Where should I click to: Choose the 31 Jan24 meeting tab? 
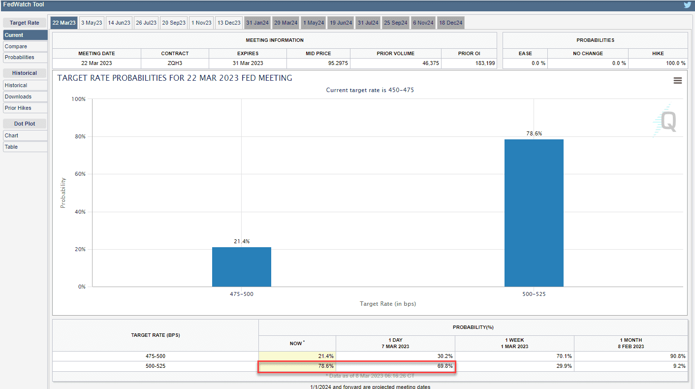coord(257,23)
